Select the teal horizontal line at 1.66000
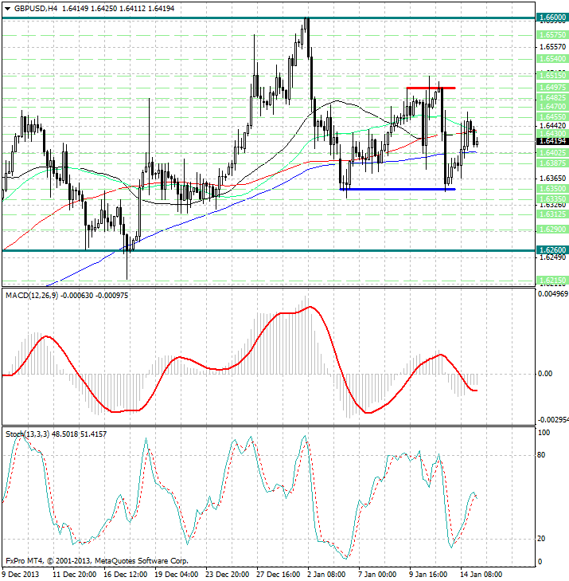The width and height of the screenshot is (569, 581). (x=269, y=18)
